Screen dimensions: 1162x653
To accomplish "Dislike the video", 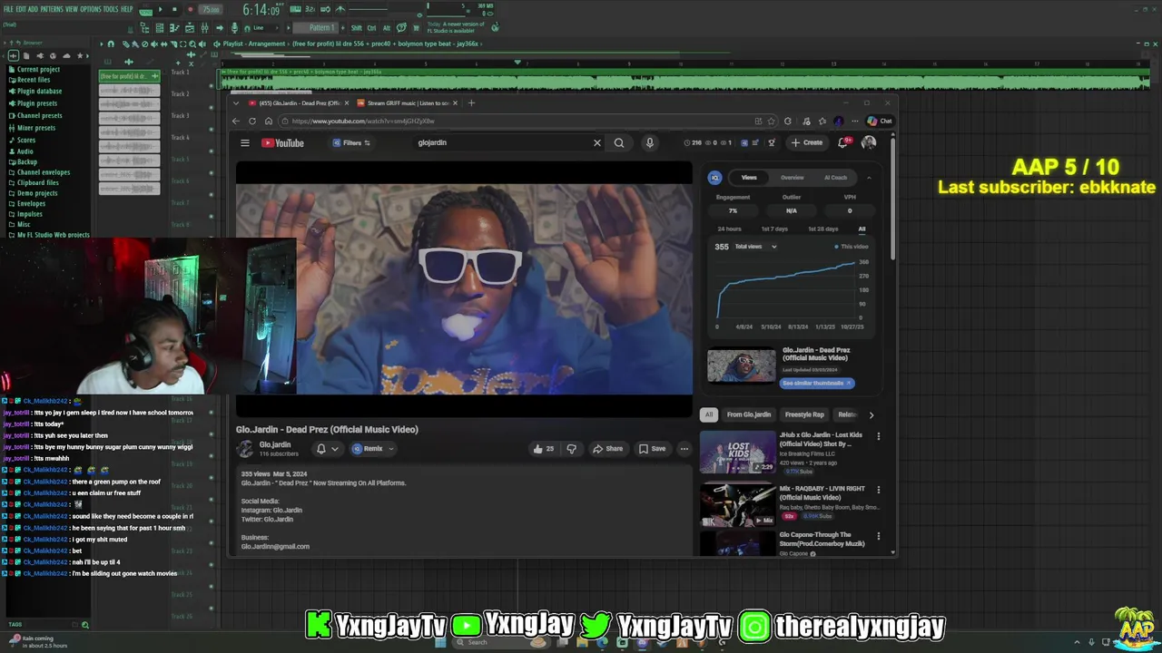I will 571,448.
